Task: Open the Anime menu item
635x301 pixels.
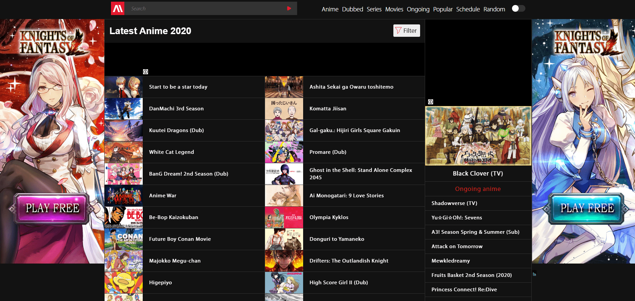Action: tap(330, 9)
